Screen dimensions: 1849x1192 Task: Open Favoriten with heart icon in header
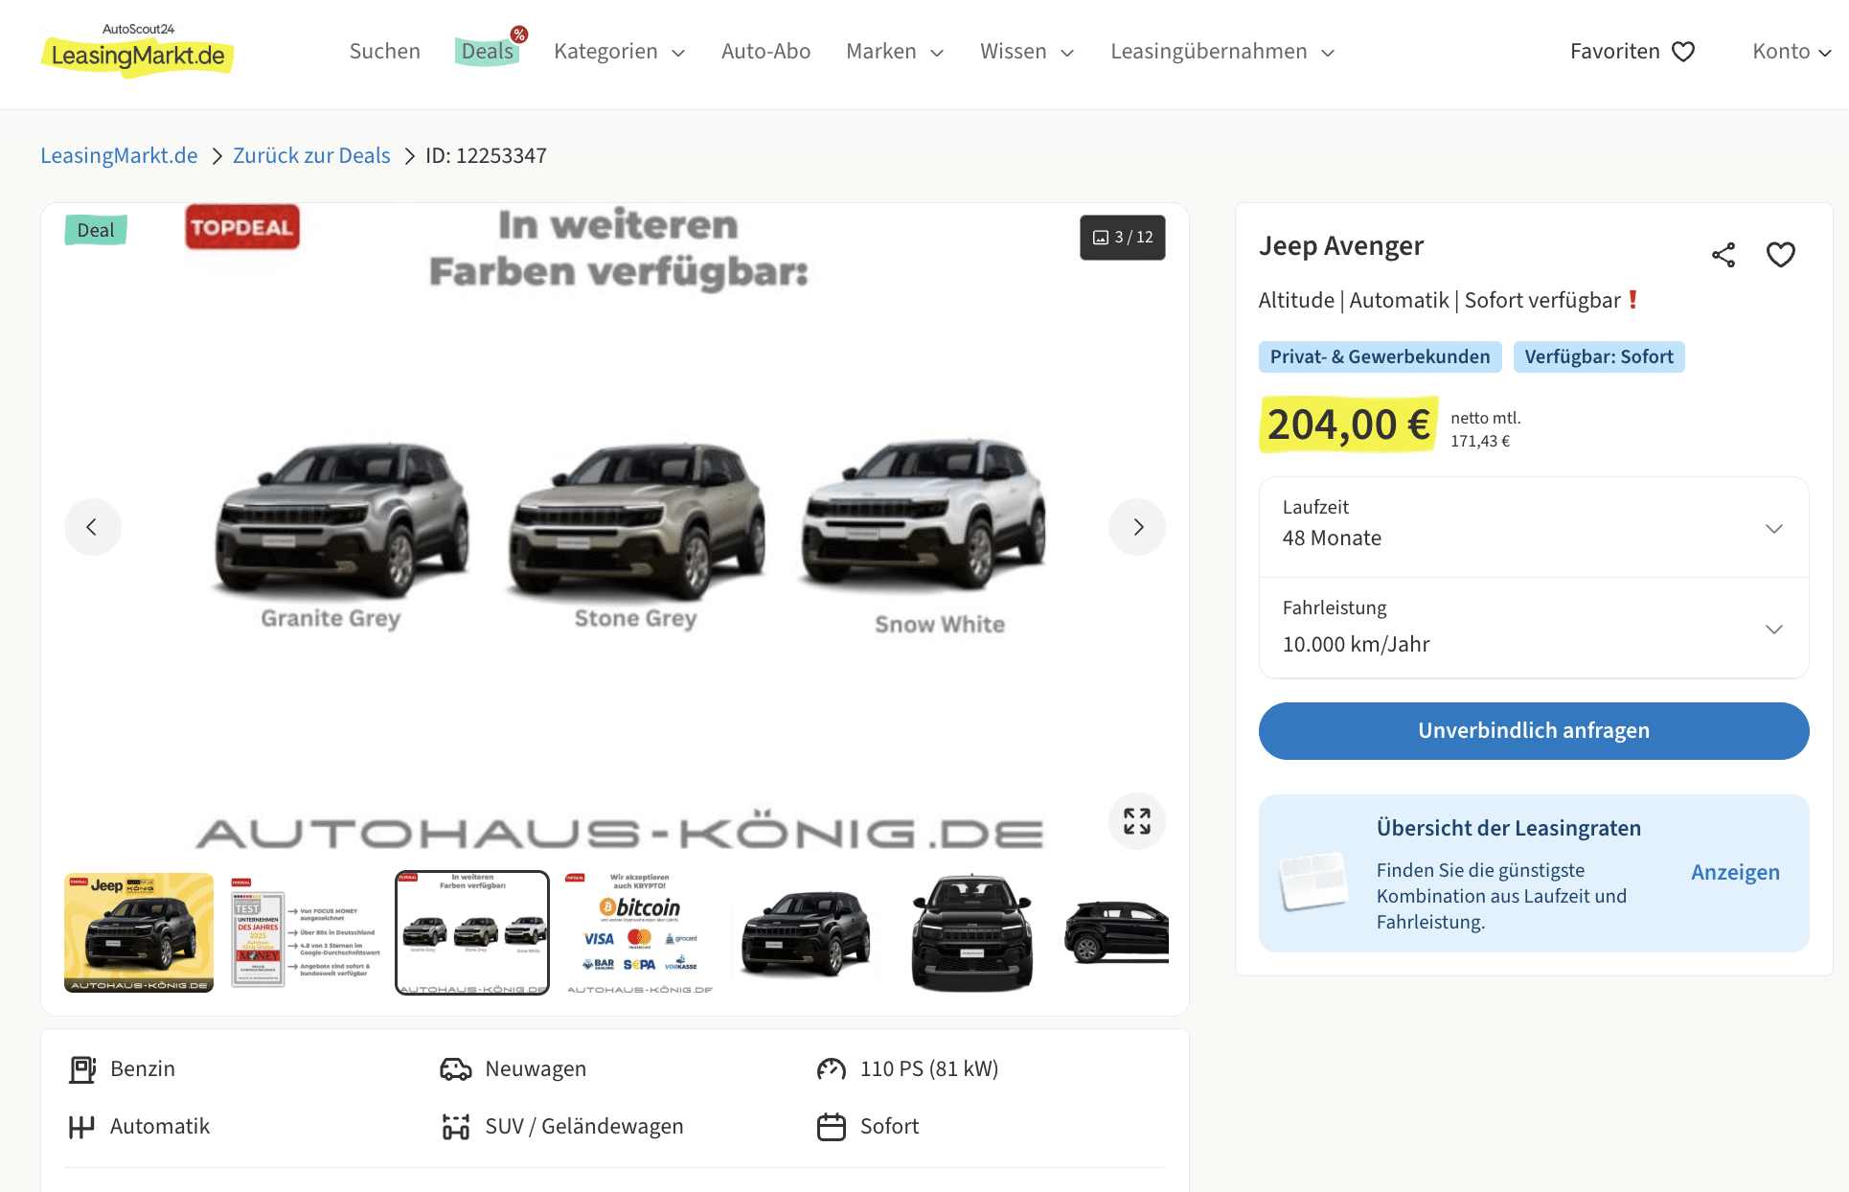(x=1632, y=52)
